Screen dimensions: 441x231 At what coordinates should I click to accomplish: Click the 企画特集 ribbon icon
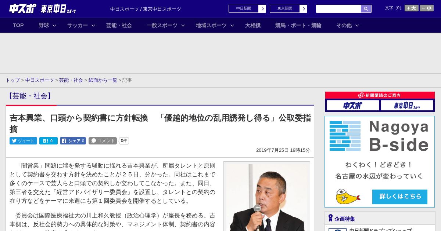[x=330, y=218]
